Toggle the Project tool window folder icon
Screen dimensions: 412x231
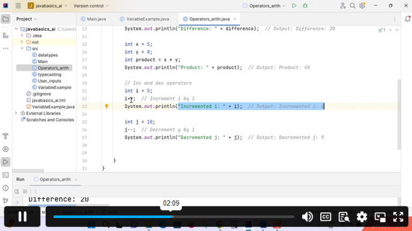(x=5, y=19)
